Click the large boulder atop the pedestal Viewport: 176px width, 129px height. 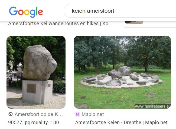click(40, 62)
